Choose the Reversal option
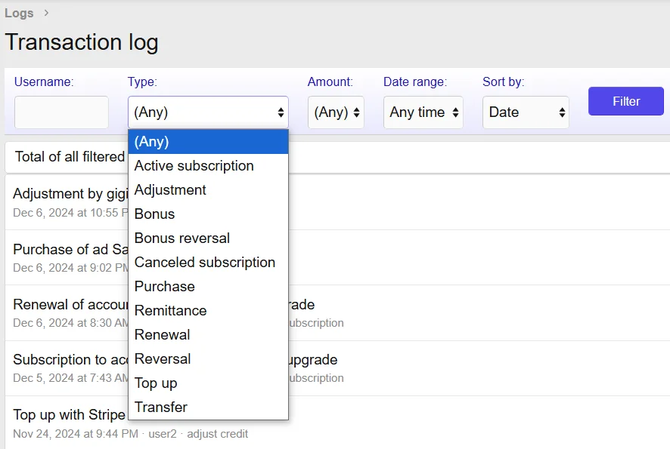670x449 pixels. point(163,359)
